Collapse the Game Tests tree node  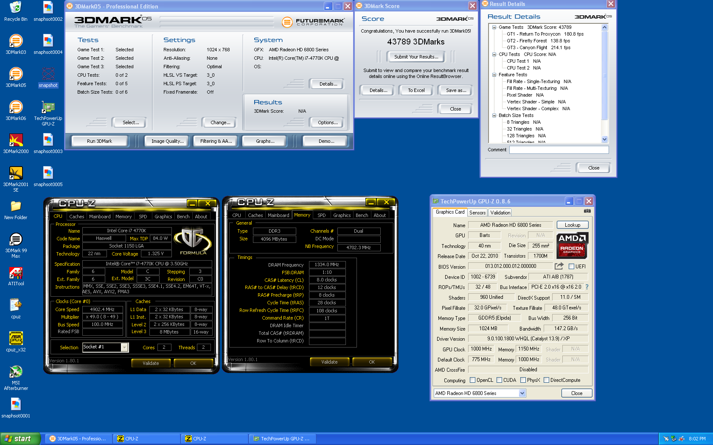pos(494,27)
